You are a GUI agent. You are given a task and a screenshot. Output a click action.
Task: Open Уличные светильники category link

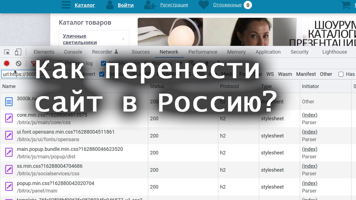80,39
